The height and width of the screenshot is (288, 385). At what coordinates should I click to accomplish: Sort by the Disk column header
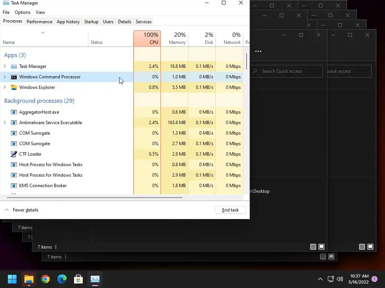pyautogui.click(x=202, y=39)
